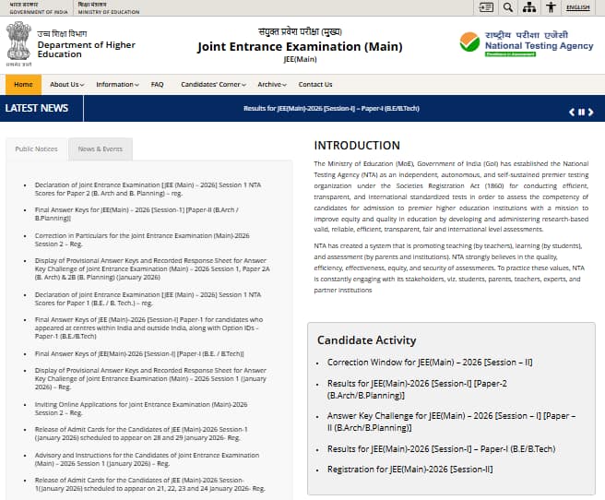Expand the Candidates' Corner dropdown menu

[213, 85]
